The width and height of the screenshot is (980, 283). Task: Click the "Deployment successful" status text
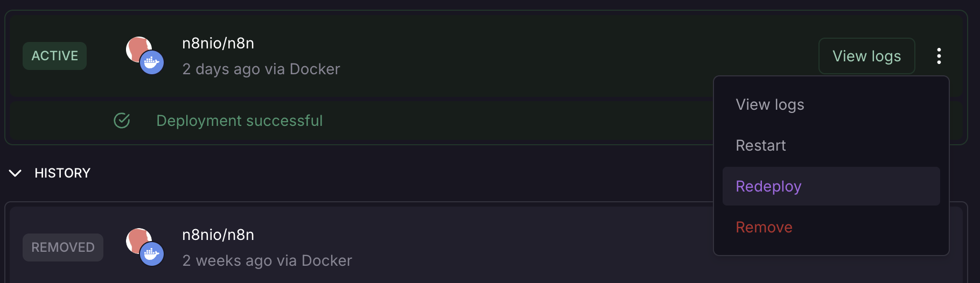[239, 121]
